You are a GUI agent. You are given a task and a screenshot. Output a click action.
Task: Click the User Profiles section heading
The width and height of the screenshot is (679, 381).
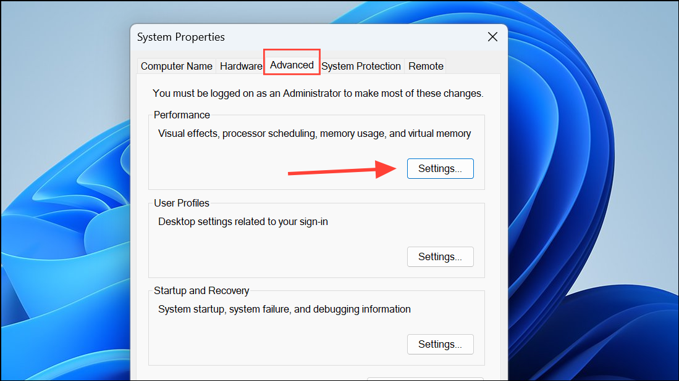pyautogui.click(x=182, y=202)
